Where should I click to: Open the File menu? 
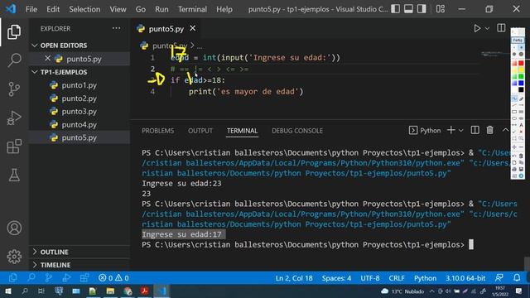click(x=31, y=9)
